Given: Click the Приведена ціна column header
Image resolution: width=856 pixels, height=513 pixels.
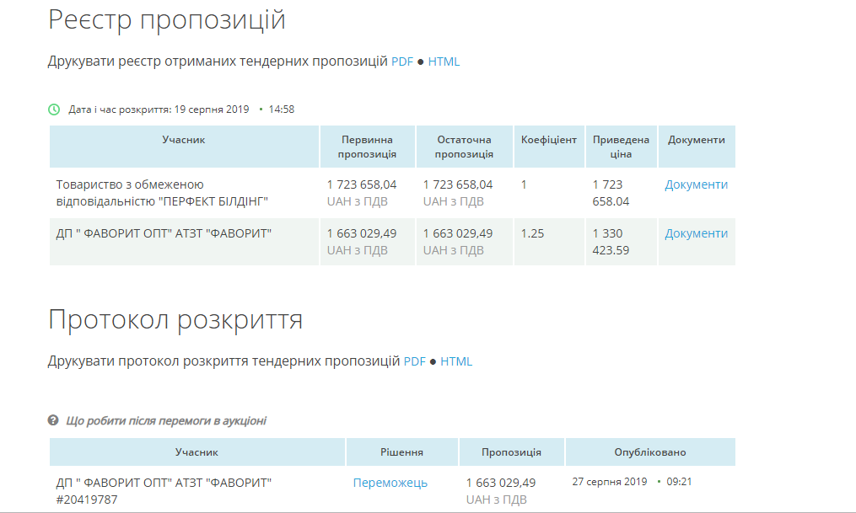Looking at the screenshot, I should pyautogui.click(x=621, y=147).
